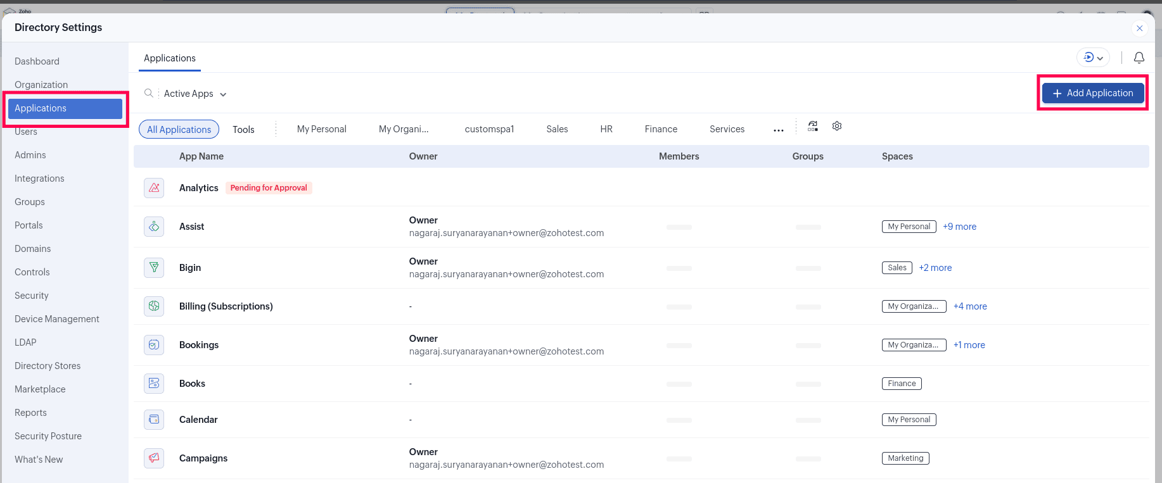Screen dimensions: 1162x483
Task: Click the +4 more link for Billing
Action: [970, 306]
